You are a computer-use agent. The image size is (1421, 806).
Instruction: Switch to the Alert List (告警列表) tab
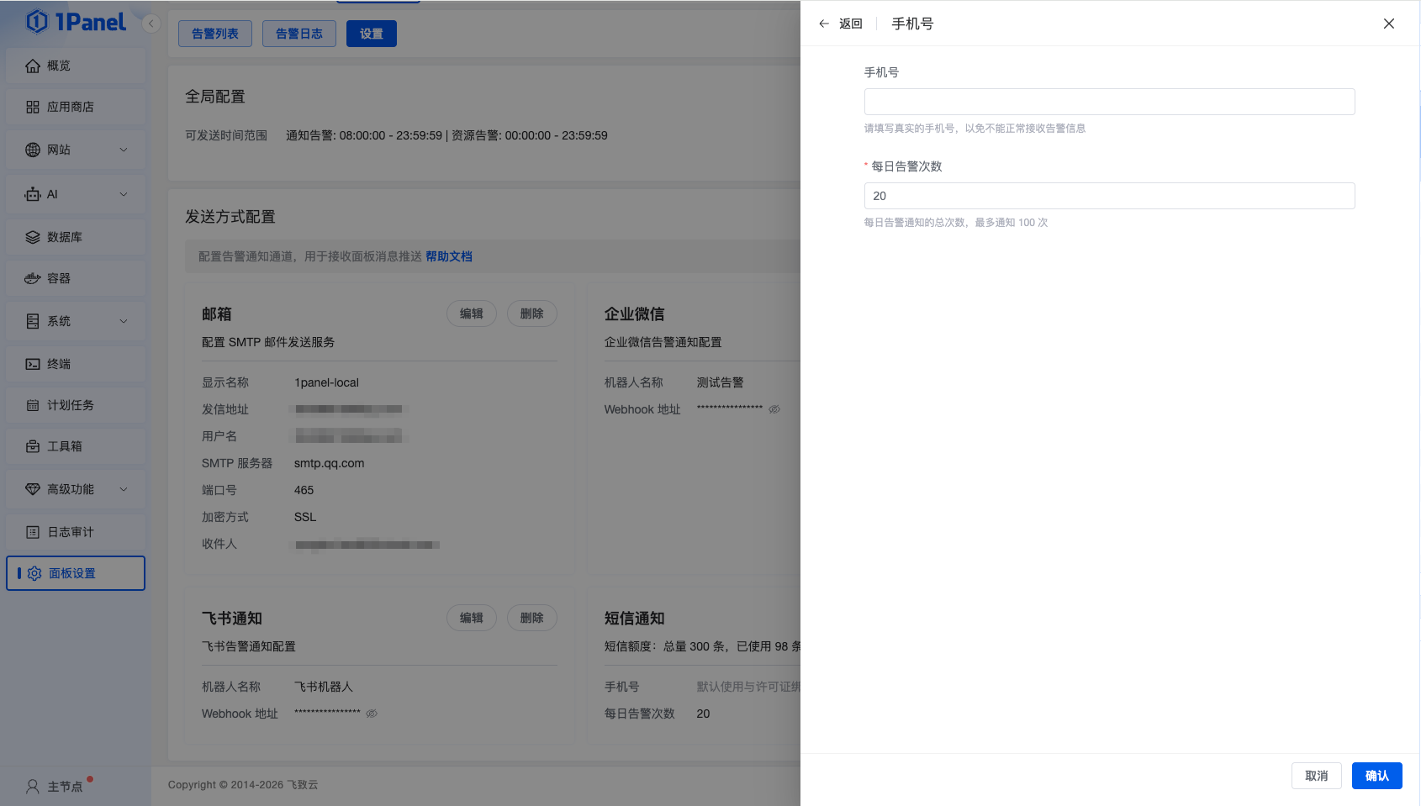click(x=215, y=34)
